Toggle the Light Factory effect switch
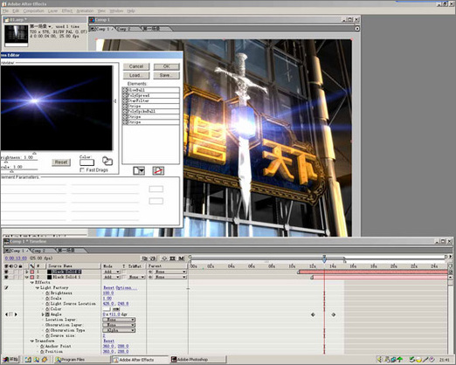Image resolution: width=456 pixels, height=365 pixels. [6, 287]
